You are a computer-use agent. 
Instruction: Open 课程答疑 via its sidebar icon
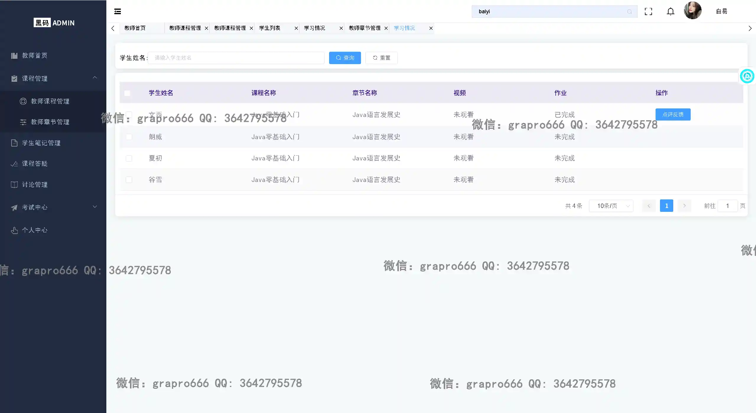(x=14, y=164)
